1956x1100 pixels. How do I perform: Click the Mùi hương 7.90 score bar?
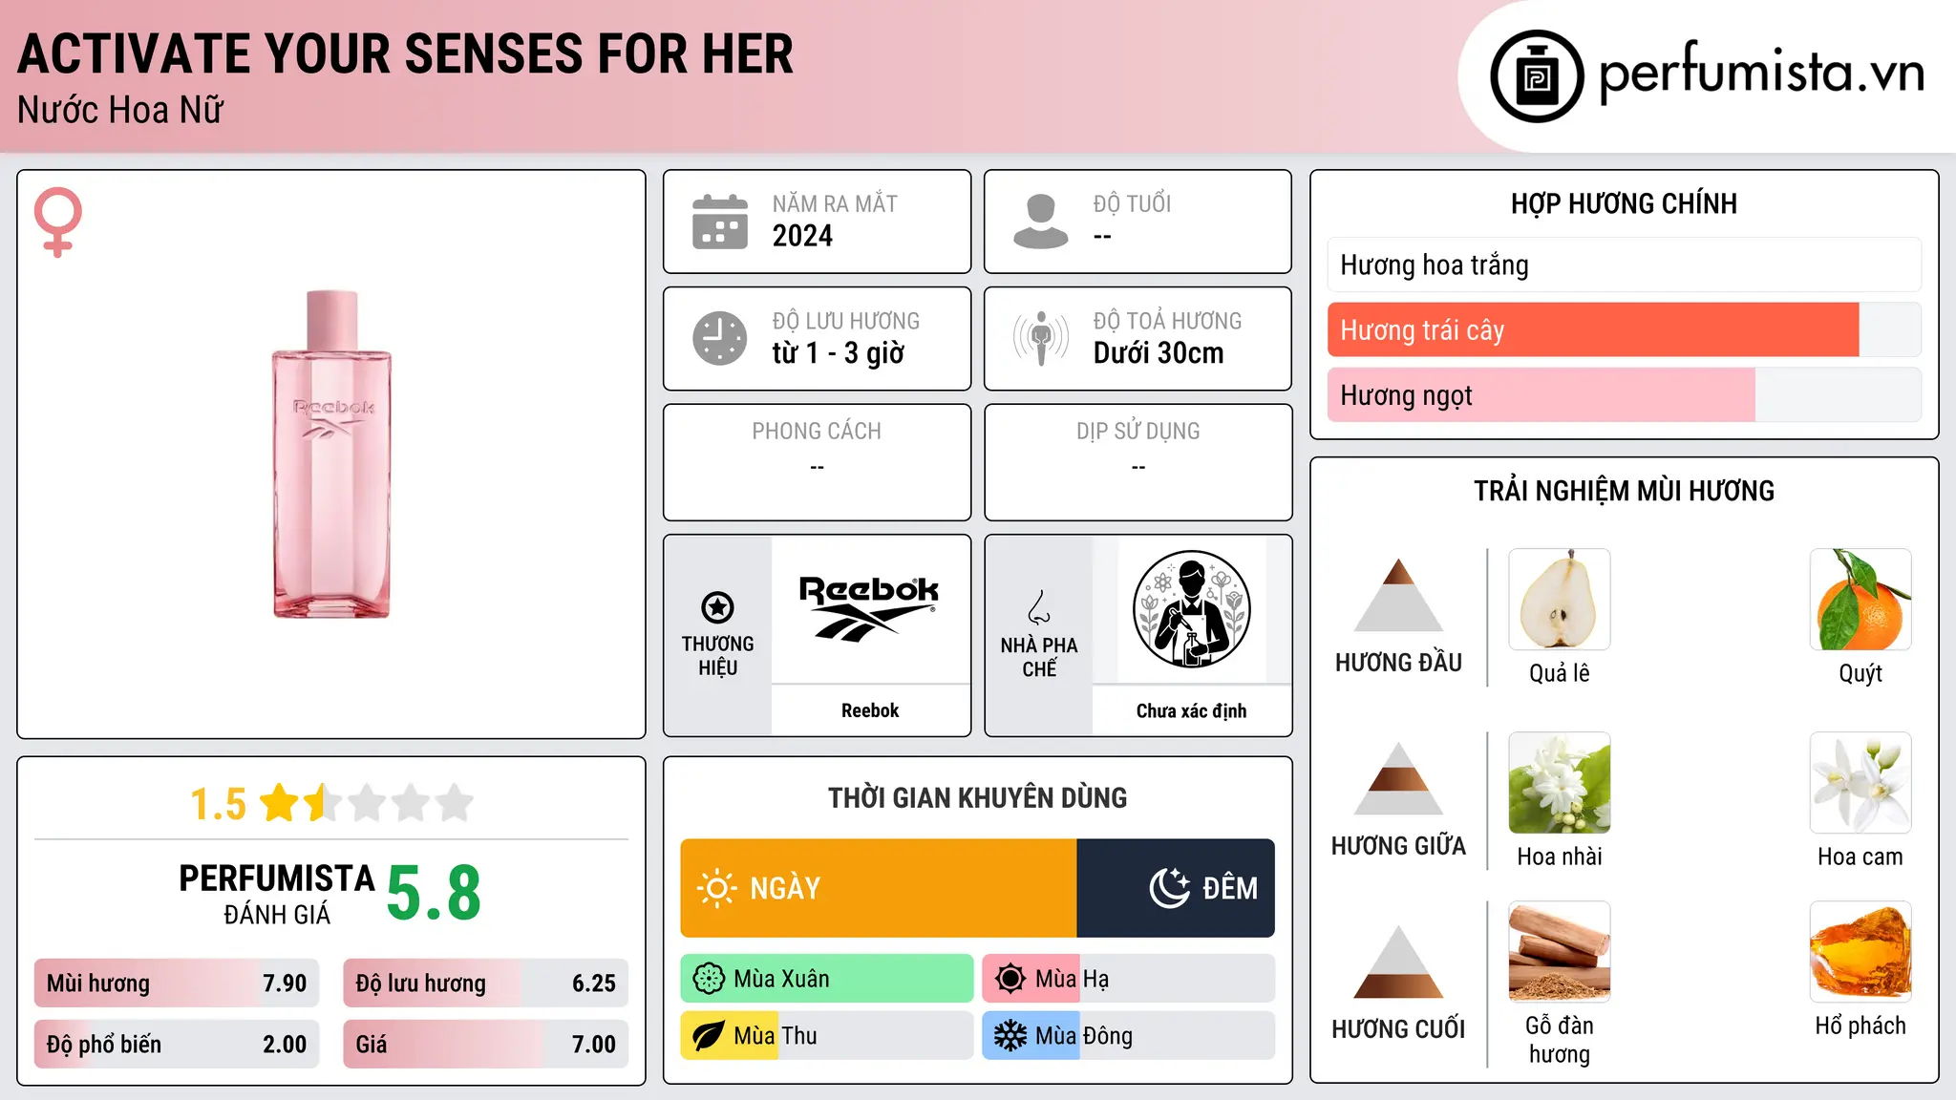click(x=177, y=984)
